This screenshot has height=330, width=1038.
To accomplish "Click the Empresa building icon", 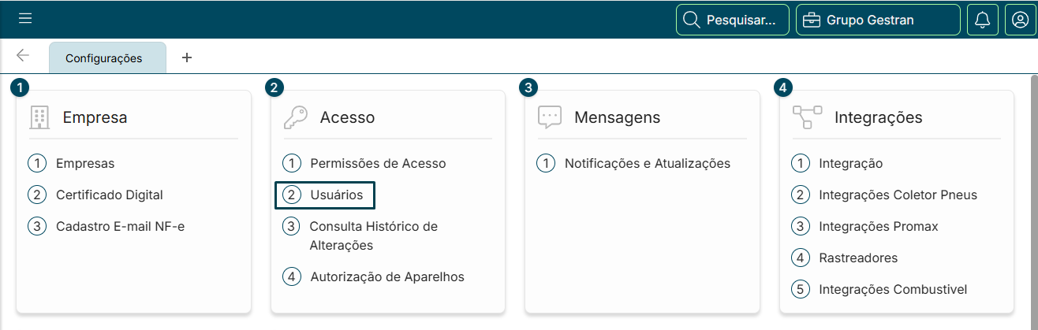I will tap(39, 117).
